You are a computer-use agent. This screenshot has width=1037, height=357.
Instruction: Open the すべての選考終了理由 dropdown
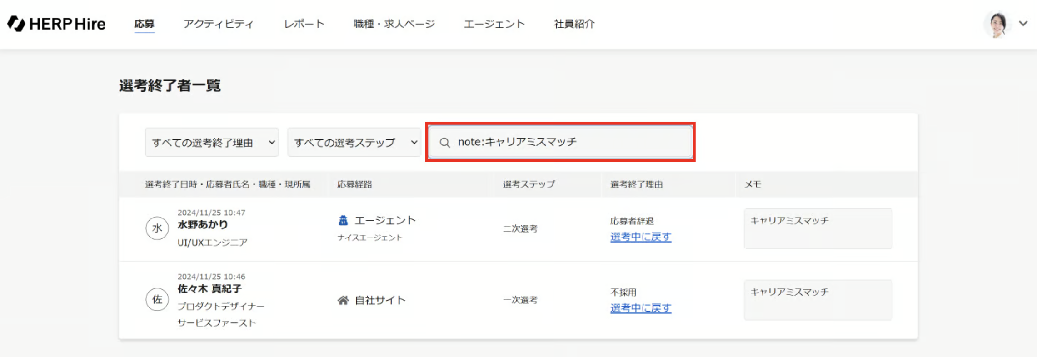point(212,143)
